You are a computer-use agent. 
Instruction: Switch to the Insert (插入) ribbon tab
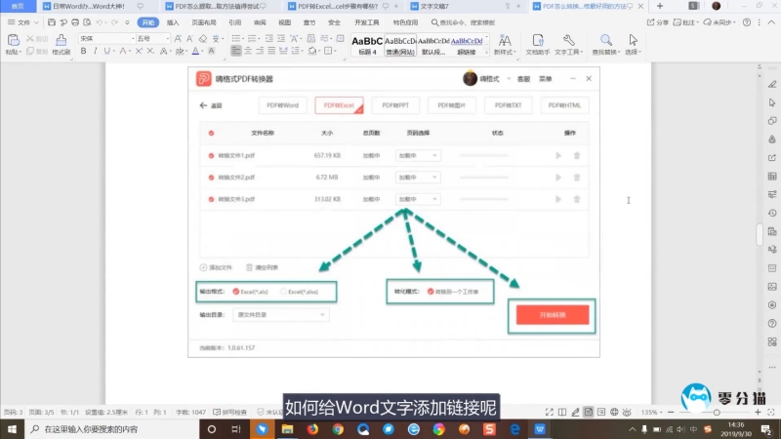[x=173, y=20]
